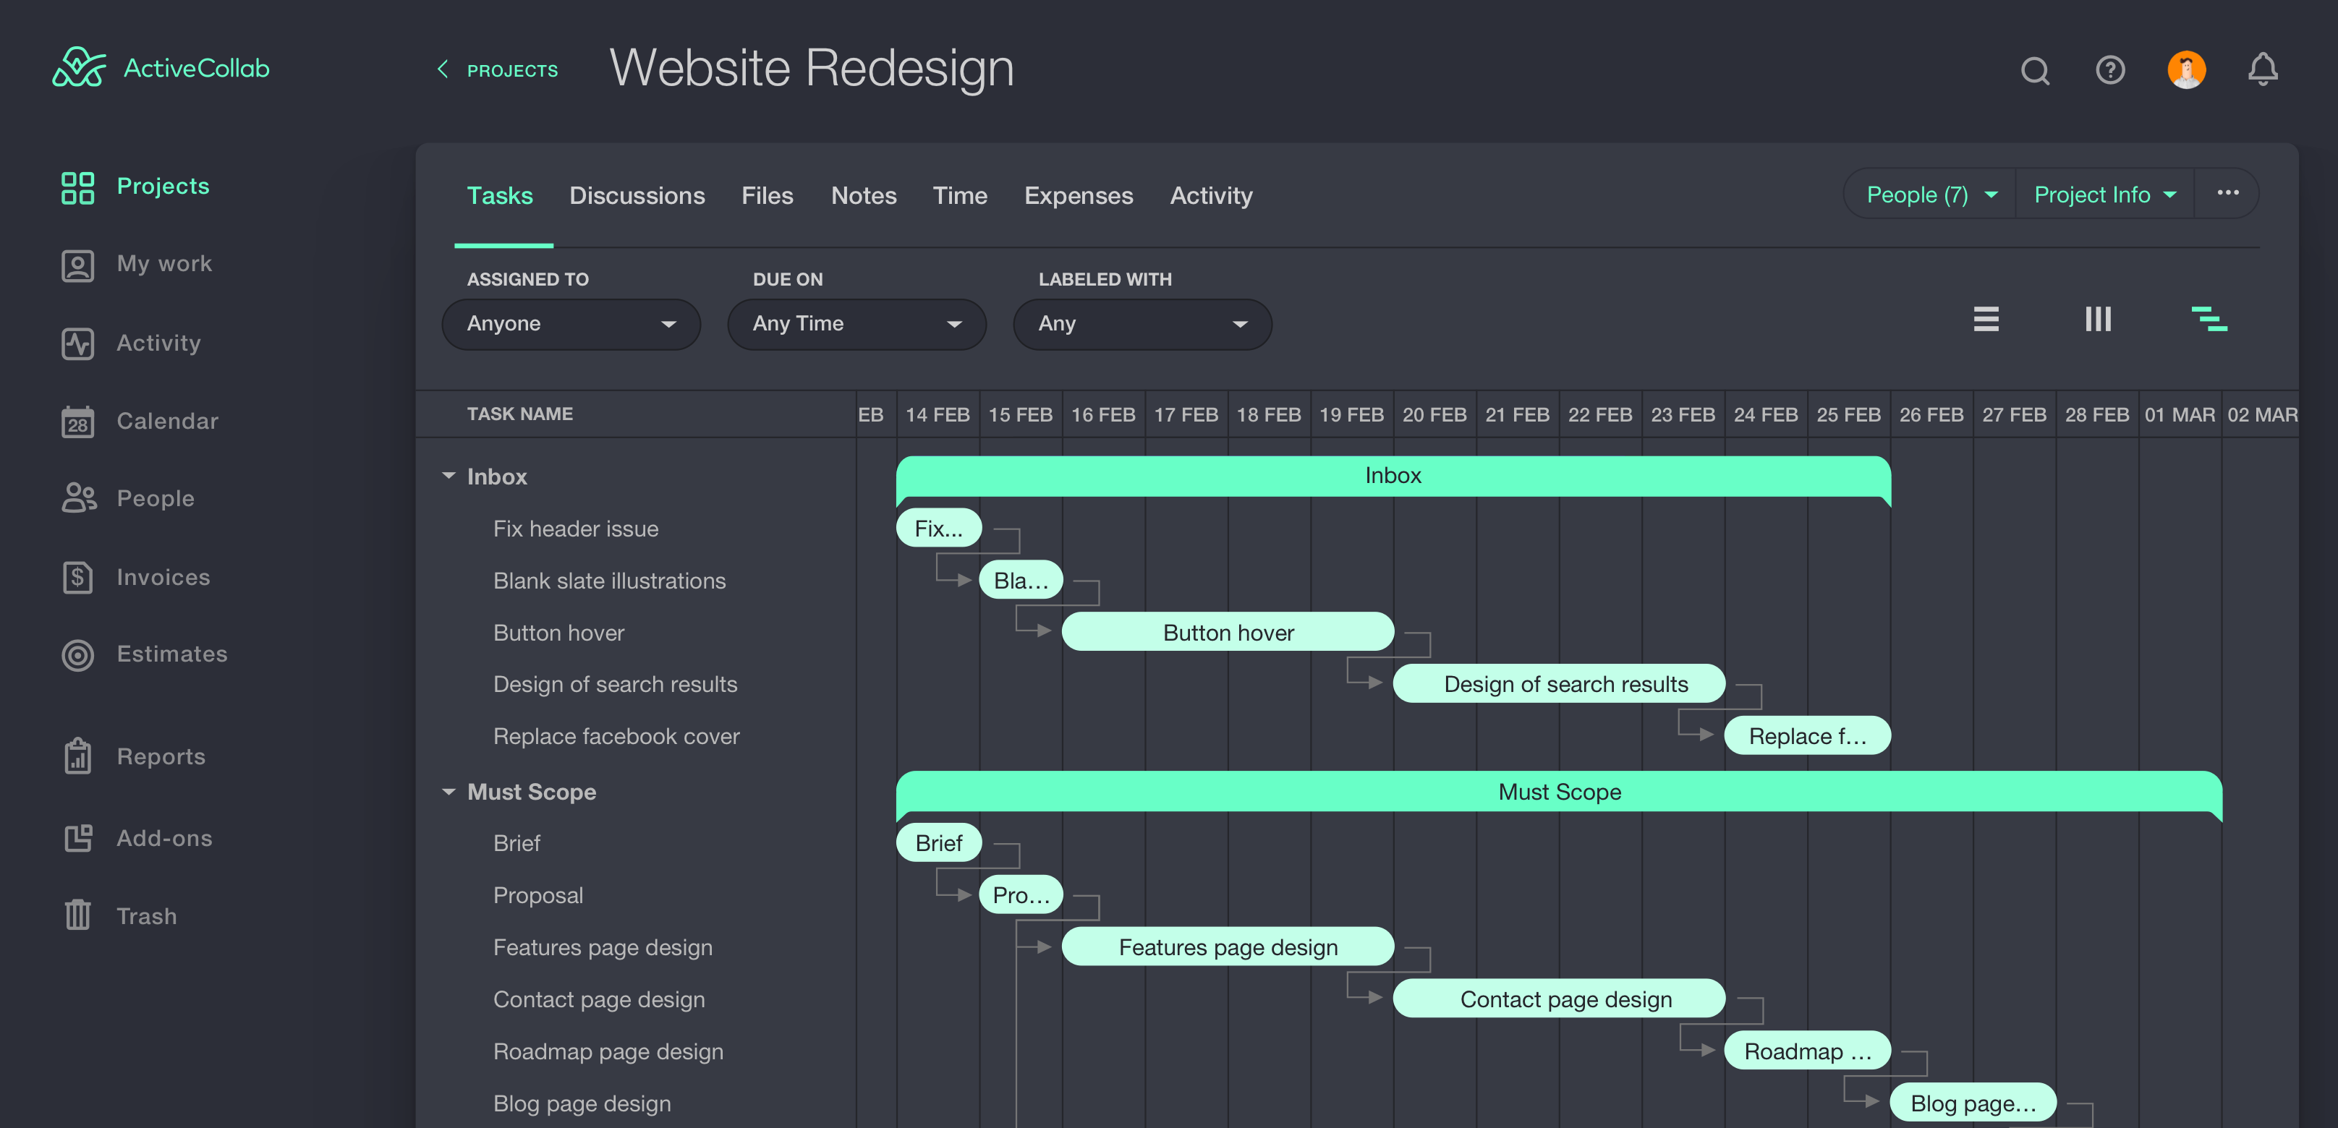Screen dimensions: 2338x1128
Task: Select the Button hover Gantt bar
Action: pos(1228,633)
